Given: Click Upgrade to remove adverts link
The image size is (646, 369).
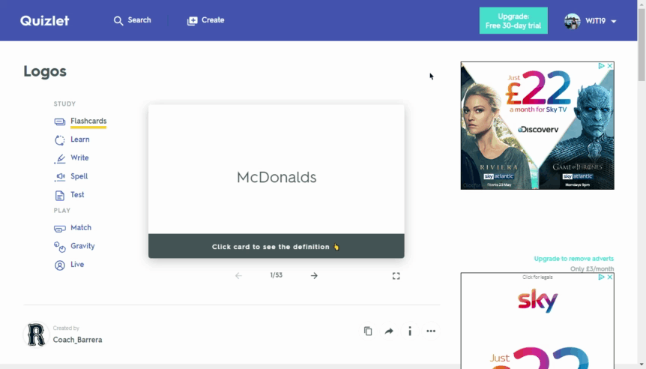Looking at the screenshot, I should (574, 259).
